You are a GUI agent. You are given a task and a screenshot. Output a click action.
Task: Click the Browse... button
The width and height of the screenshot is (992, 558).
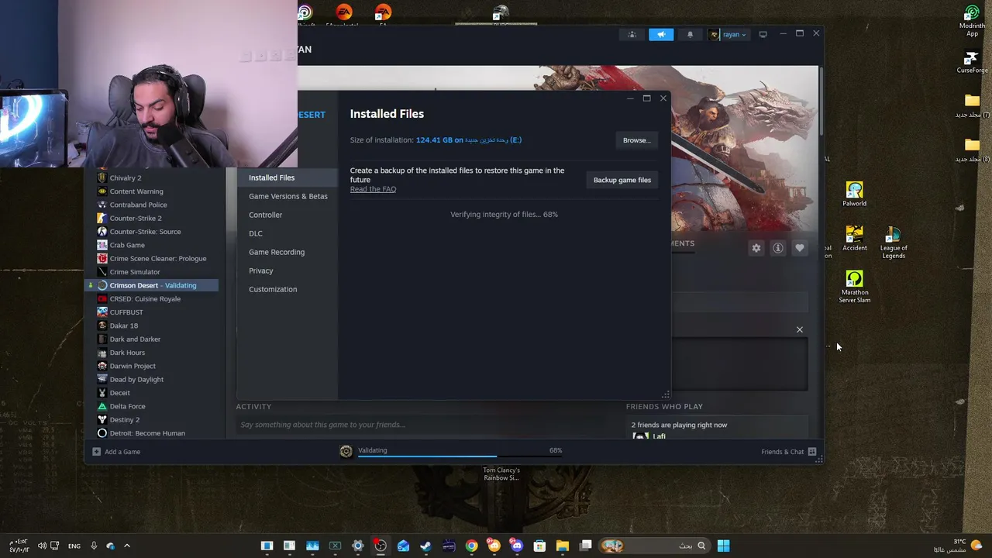636,140
